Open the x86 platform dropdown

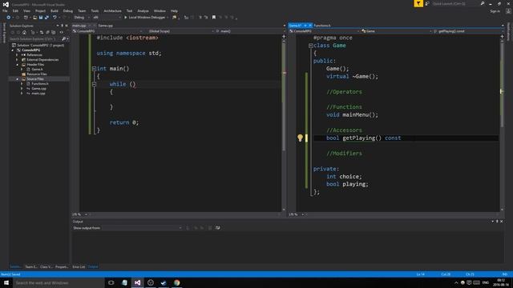click(x=107, y=18)
